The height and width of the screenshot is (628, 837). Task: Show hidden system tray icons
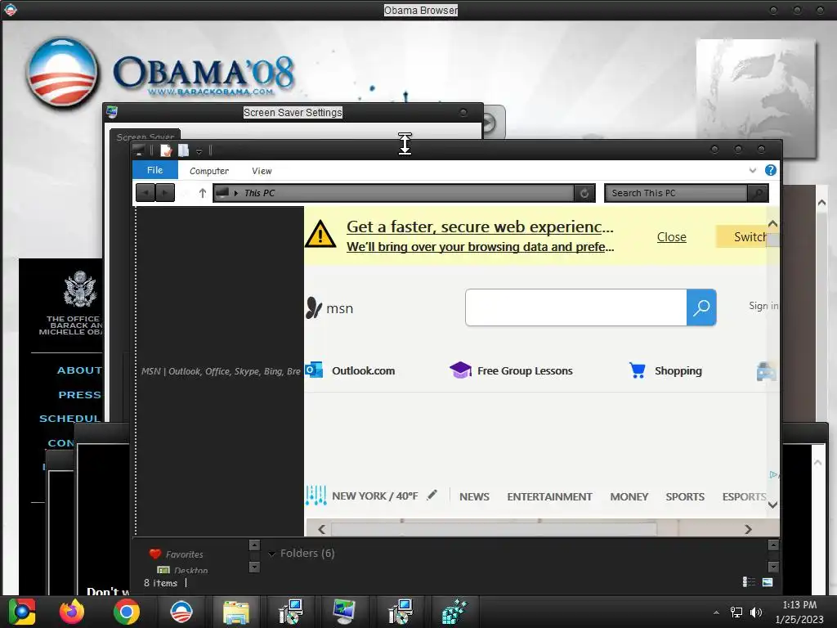point(716,612)
